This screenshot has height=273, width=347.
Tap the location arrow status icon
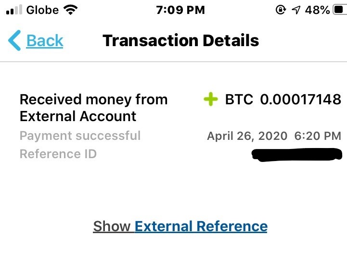coord(296,10)
